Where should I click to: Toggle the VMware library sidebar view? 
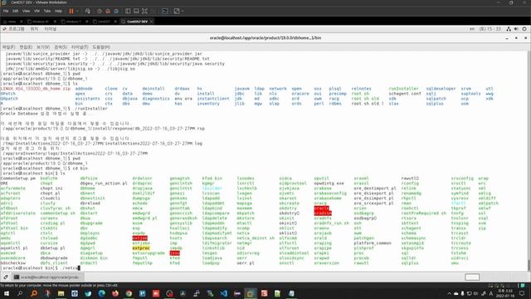pos(128,11)
